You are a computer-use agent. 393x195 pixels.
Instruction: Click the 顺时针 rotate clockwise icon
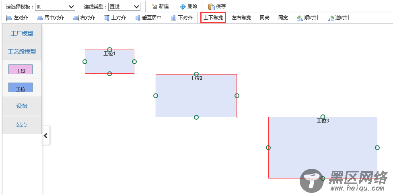click(x=300, y=18)
